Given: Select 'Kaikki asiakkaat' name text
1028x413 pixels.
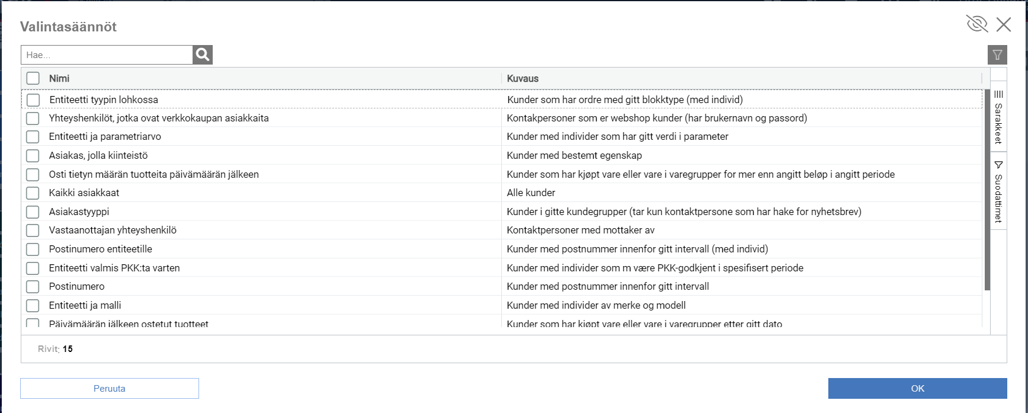Looking at the screenshot, I should click(x=84, y=193).
